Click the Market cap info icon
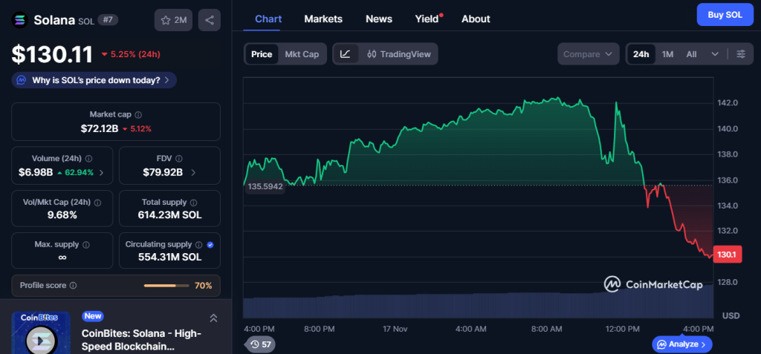 point(138,115)
